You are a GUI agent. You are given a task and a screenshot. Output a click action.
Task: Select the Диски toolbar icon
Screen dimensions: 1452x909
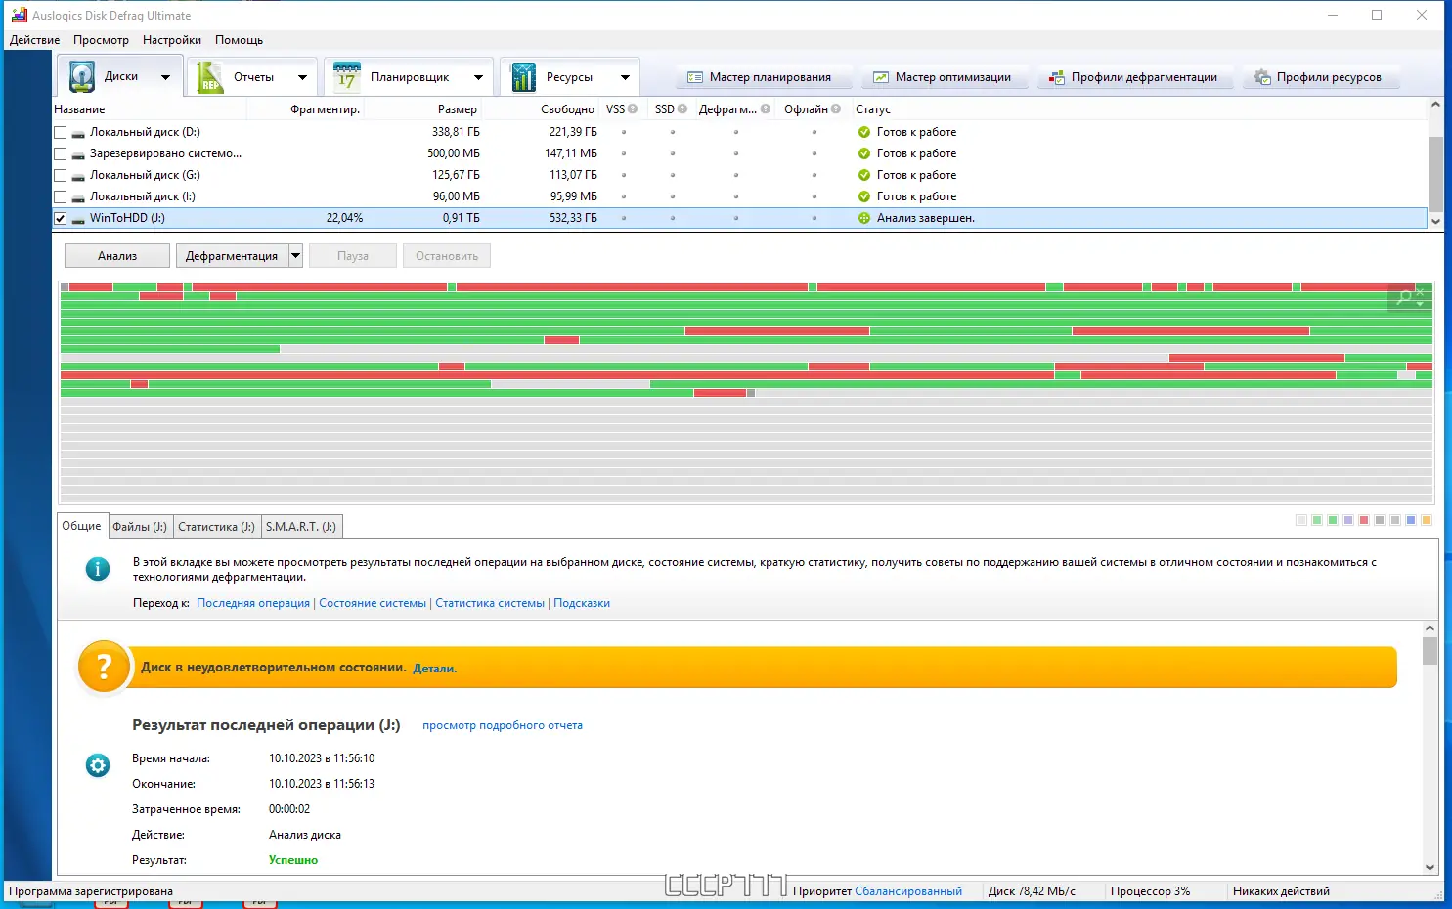coord(82,76)
